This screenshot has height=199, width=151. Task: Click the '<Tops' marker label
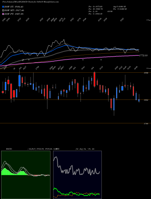[148, 20]
